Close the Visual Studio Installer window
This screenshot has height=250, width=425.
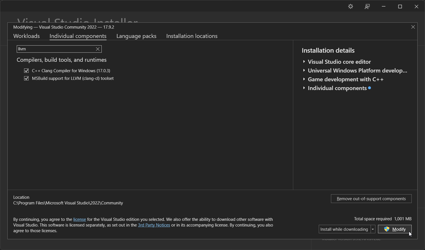pos(416,7)
